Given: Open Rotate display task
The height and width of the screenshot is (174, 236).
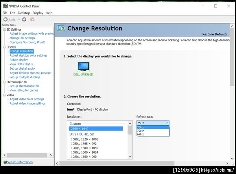Looking at the screenshot, I should 18,60.
